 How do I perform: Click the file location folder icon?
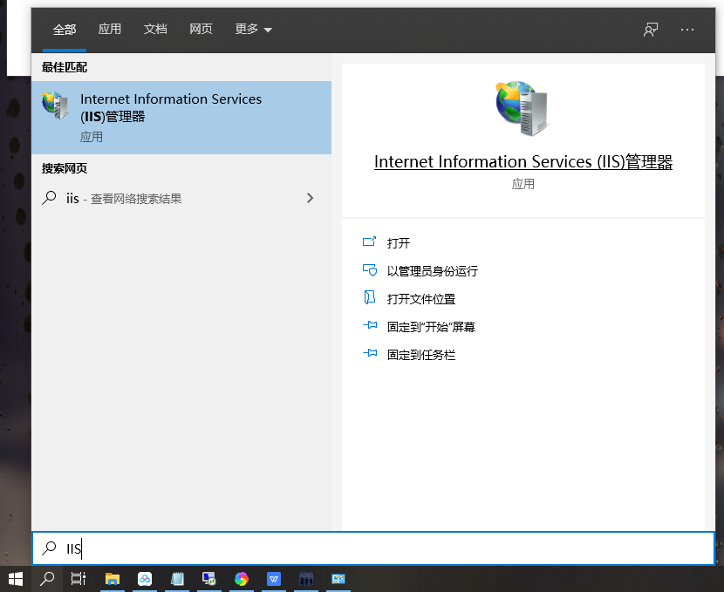click(x=369, y=297)
